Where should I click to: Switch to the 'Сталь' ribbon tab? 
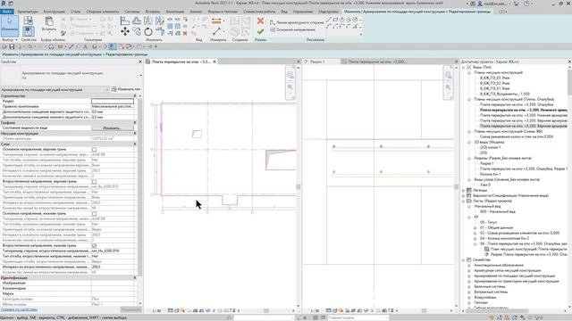click(x=75, y=12)
